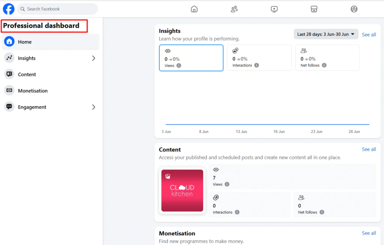Click See all link for Monetisation
The height and width of the screenshot is (245, 384).
(369, 233)
